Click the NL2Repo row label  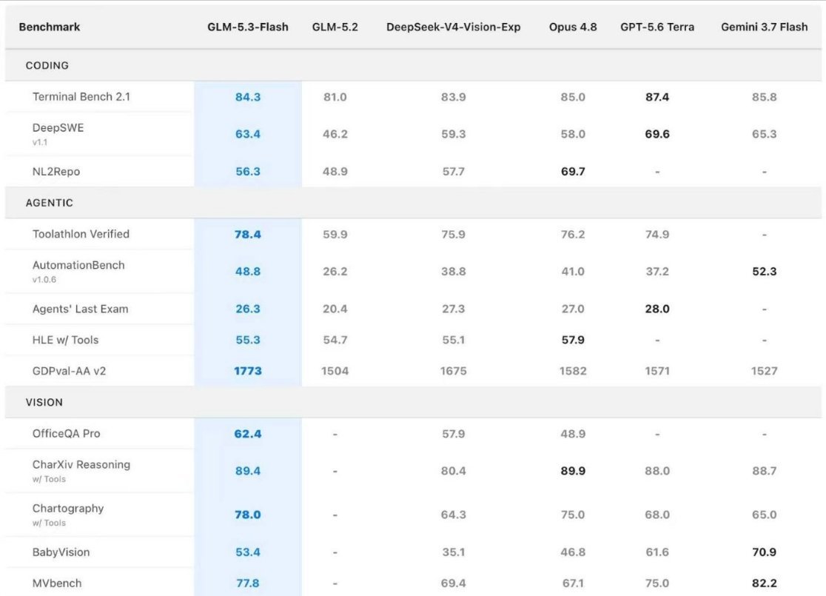[x=56, y=171]
